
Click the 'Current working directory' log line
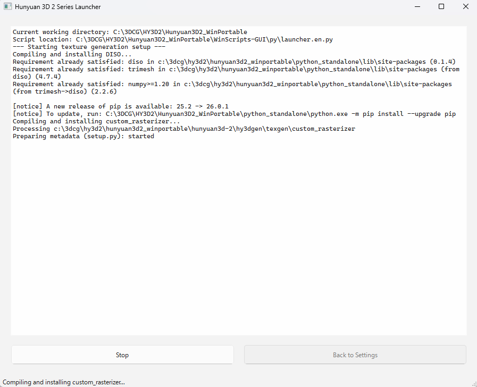(130, 32)
